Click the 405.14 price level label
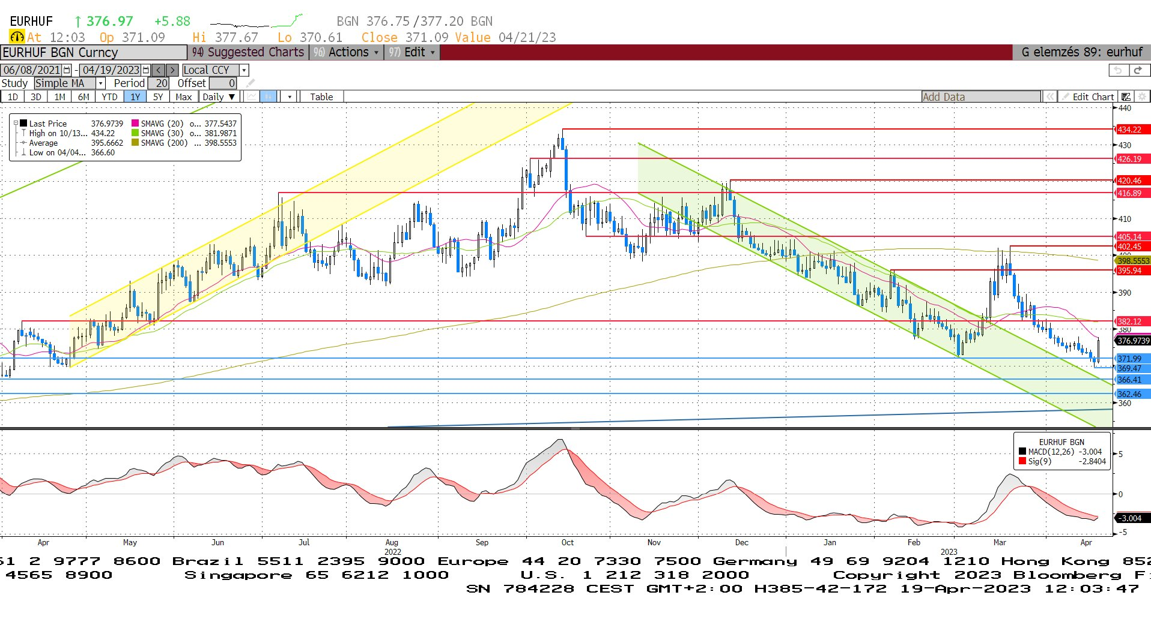Screen dimensions: 1151x622 coord(1132,237)
